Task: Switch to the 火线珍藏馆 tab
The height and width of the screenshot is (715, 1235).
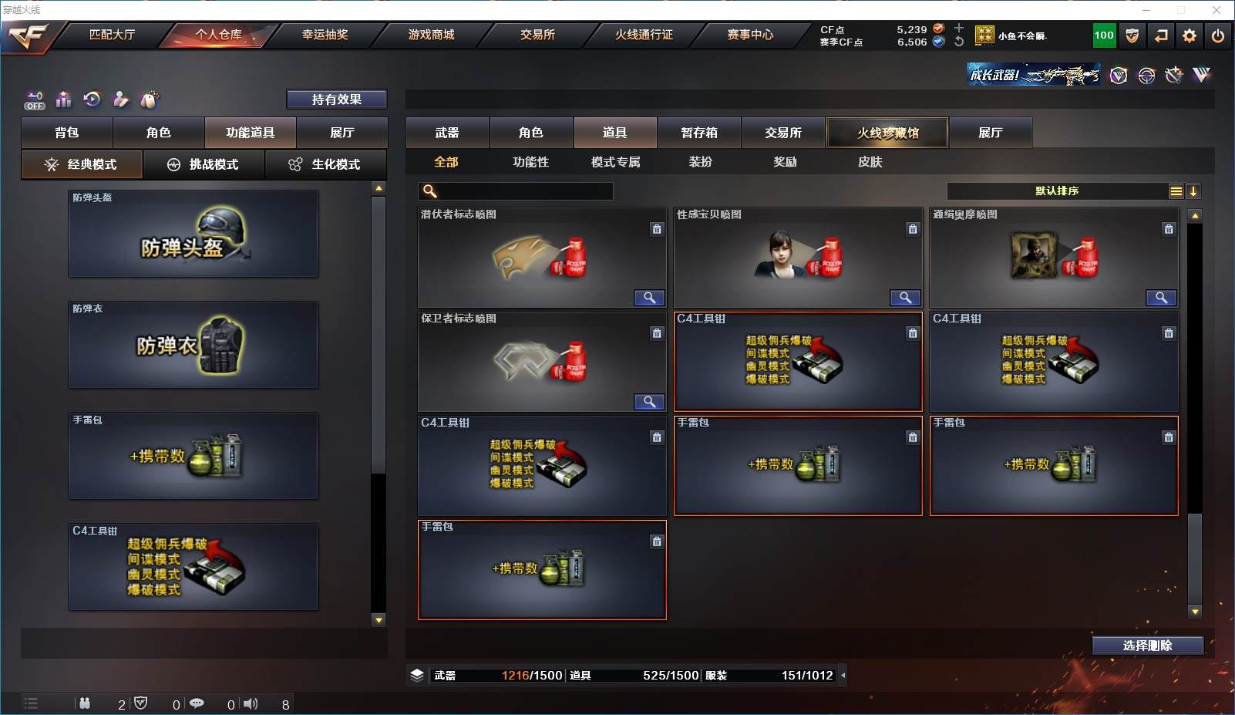Action: tap(888, 133)
